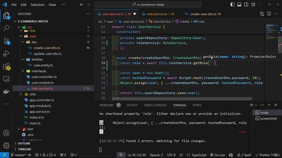Open editor more actions menu

(276, 14)
